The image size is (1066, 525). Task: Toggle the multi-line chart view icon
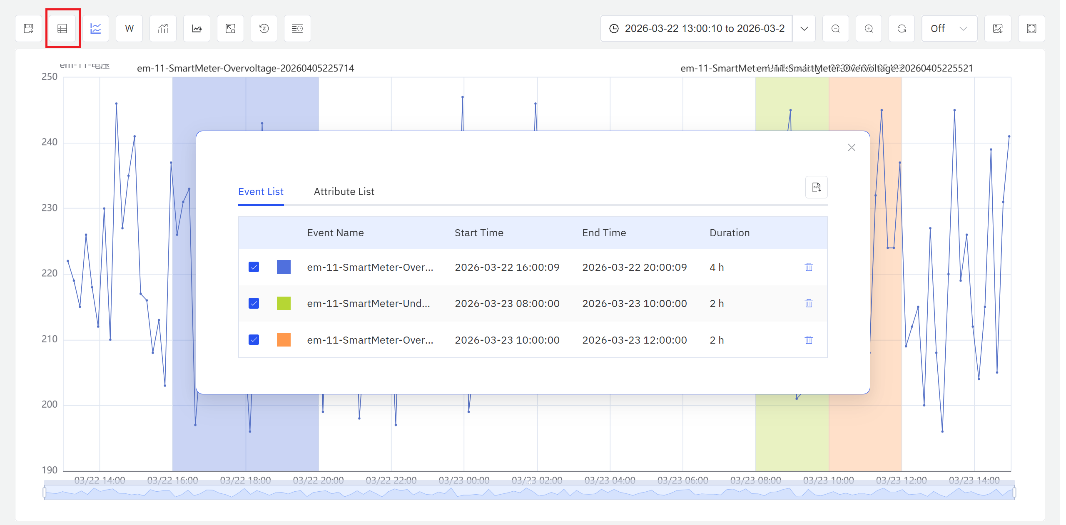pos(96,28)
